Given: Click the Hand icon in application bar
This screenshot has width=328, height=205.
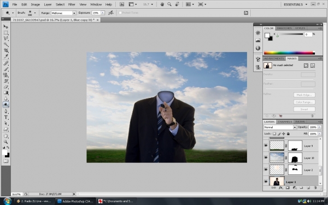Looking at the screenshot, I should (x=162, y=4).
